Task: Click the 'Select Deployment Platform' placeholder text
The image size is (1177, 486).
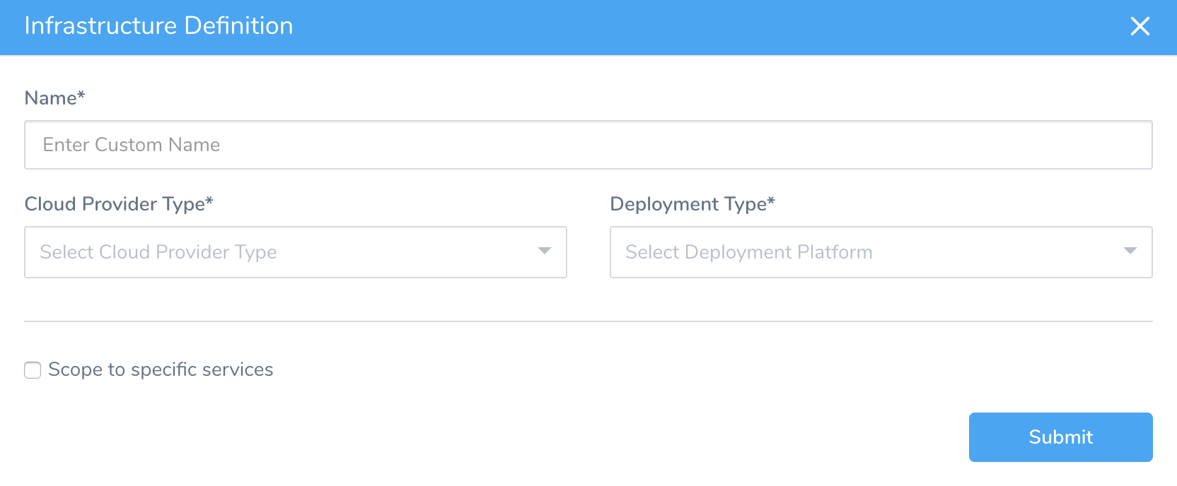Action: [x=749, y=252]
